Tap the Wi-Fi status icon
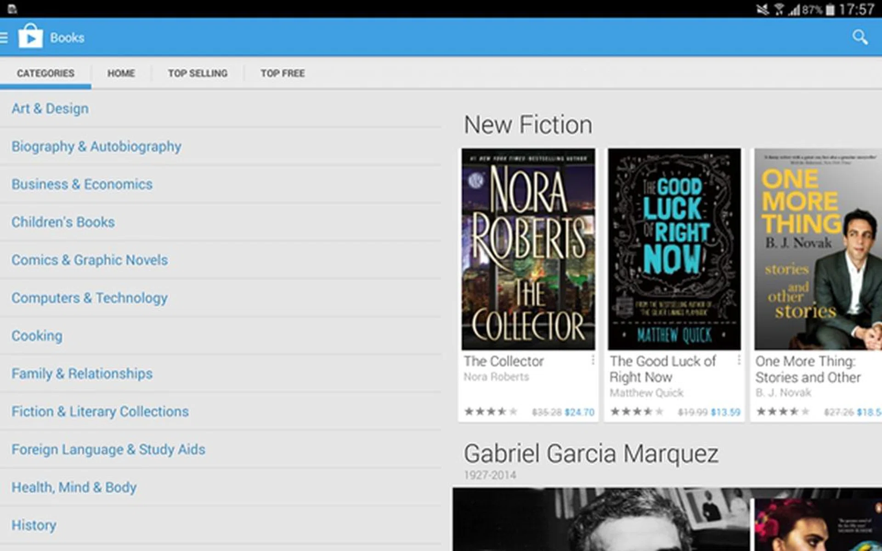The width and height of the screenshot is (882, 551). click(779, 10)
